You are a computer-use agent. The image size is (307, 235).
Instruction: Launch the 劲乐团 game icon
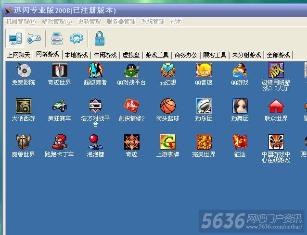pyautogui.click(x=204, y=106)
